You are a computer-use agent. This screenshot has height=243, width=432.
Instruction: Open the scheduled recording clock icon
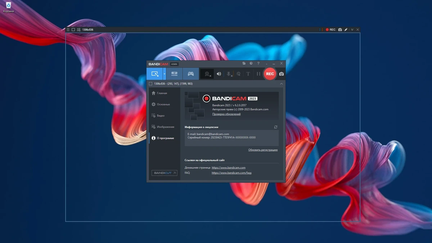(251, 63)
